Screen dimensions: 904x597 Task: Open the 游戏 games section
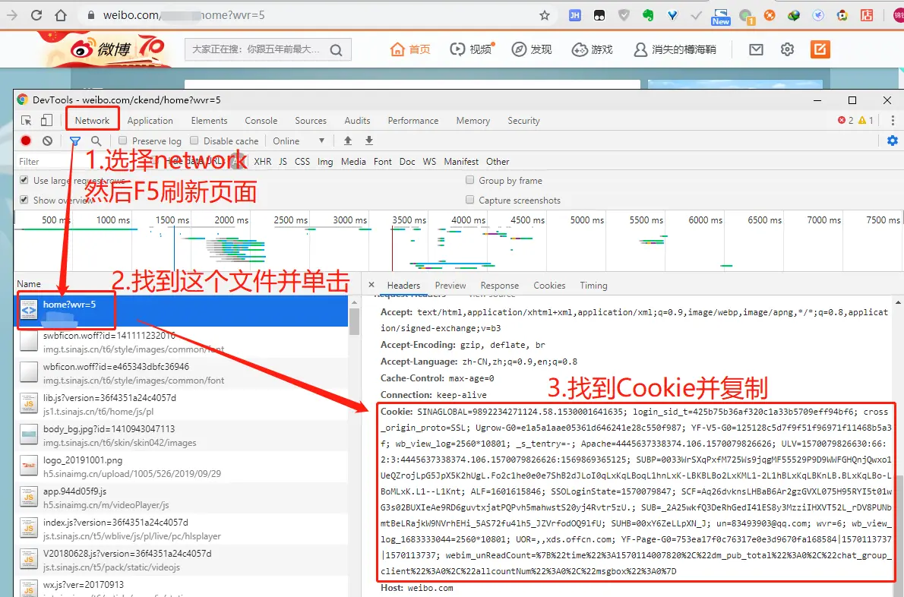click(x=592, y=49)
